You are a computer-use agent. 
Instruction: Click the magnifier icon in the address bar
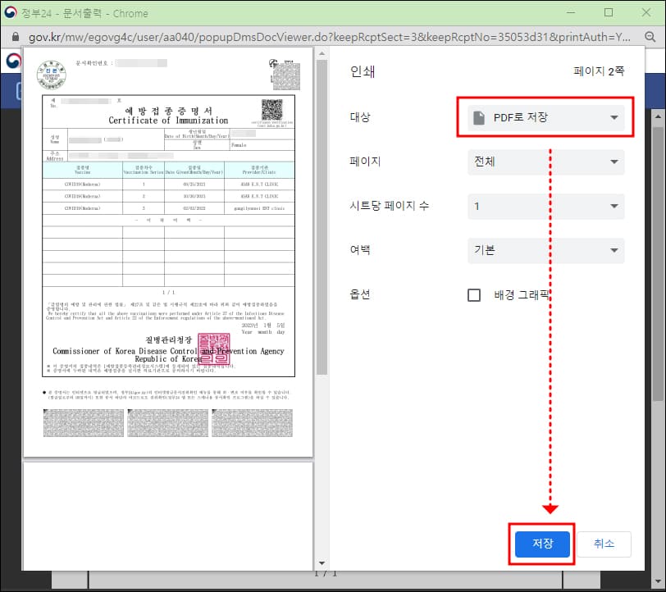click(650, 37)
